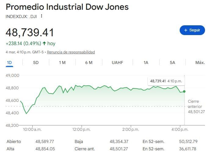Click the Cierre anterior 48,501.27 chart label

[196, 106]
